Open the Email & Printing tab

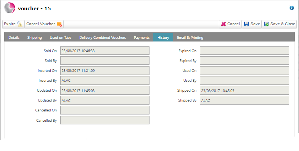click(x=190, y=37)
